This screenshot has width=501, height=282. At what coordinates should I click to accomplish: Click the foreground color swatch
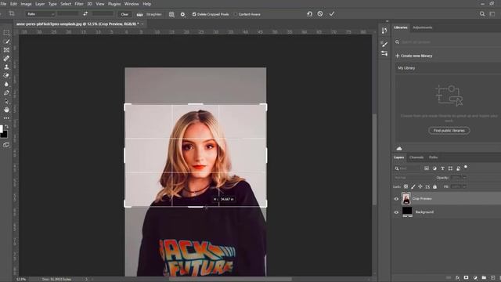(x=2, y=128)
